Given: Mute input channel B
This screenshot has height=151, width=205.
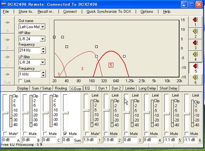Looking at the screenshot, I should [x=25, y=133].
